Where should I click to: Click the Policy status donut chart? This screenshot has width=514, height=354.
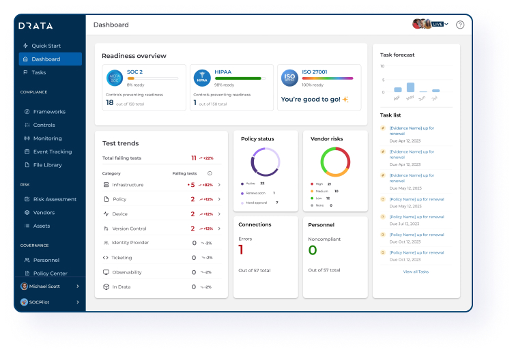point(266,162)
